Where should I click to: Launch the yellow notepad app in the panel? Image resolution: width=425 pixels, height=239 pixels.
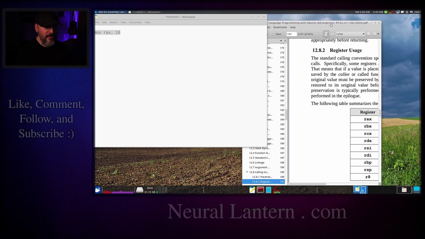pyautogui.click(x=252, y=190)
